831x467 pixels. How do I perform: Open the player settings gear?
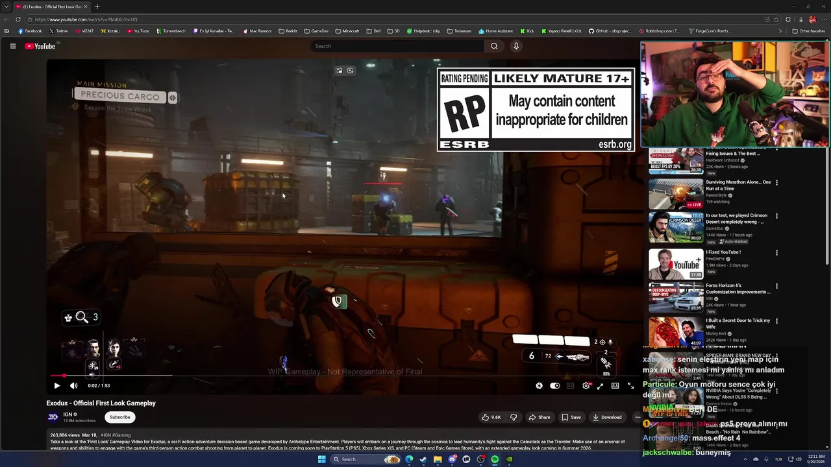(586, 385)
